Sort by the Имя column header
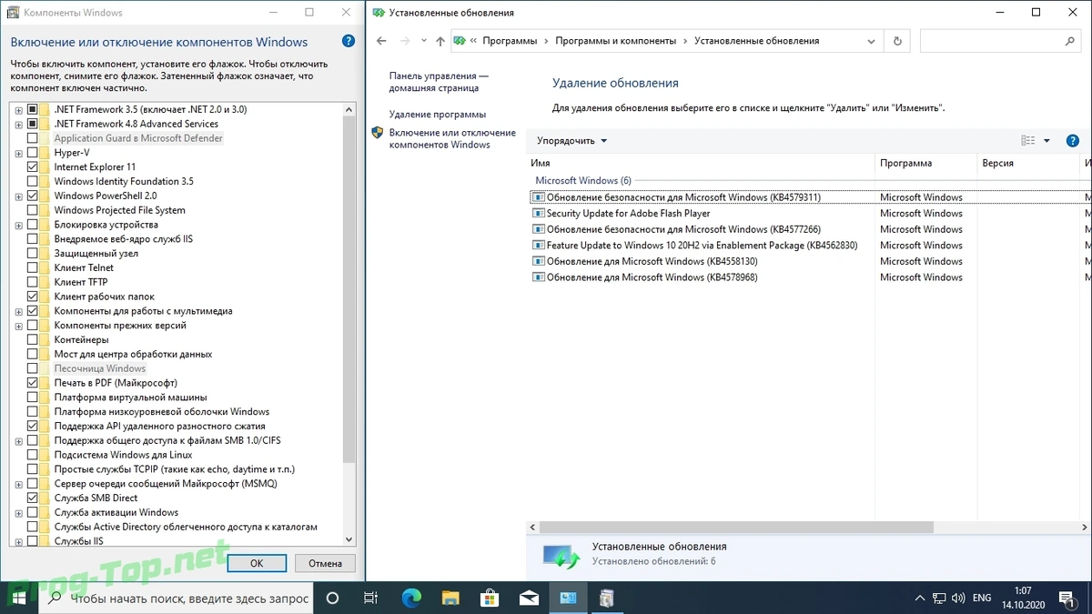This screenshot has width=1092, height=614. 701,164
